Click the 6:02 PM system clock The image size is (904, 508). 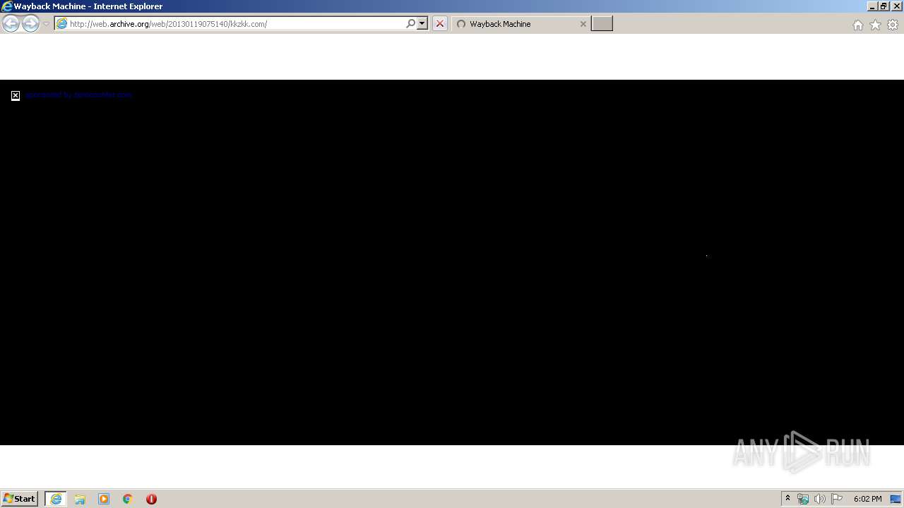click(867, 499)
